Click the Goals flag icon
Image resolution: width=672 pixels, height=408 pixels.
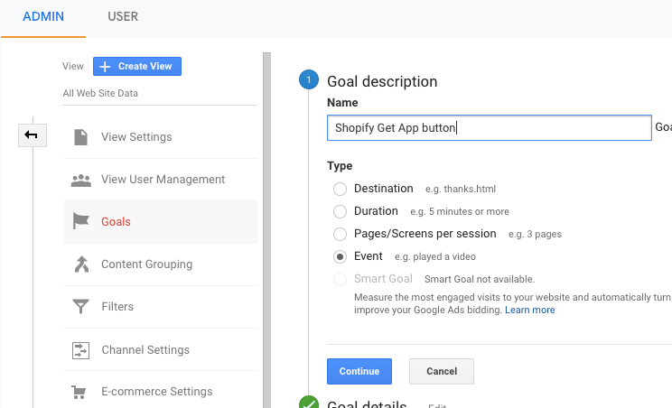coord(80,221)
